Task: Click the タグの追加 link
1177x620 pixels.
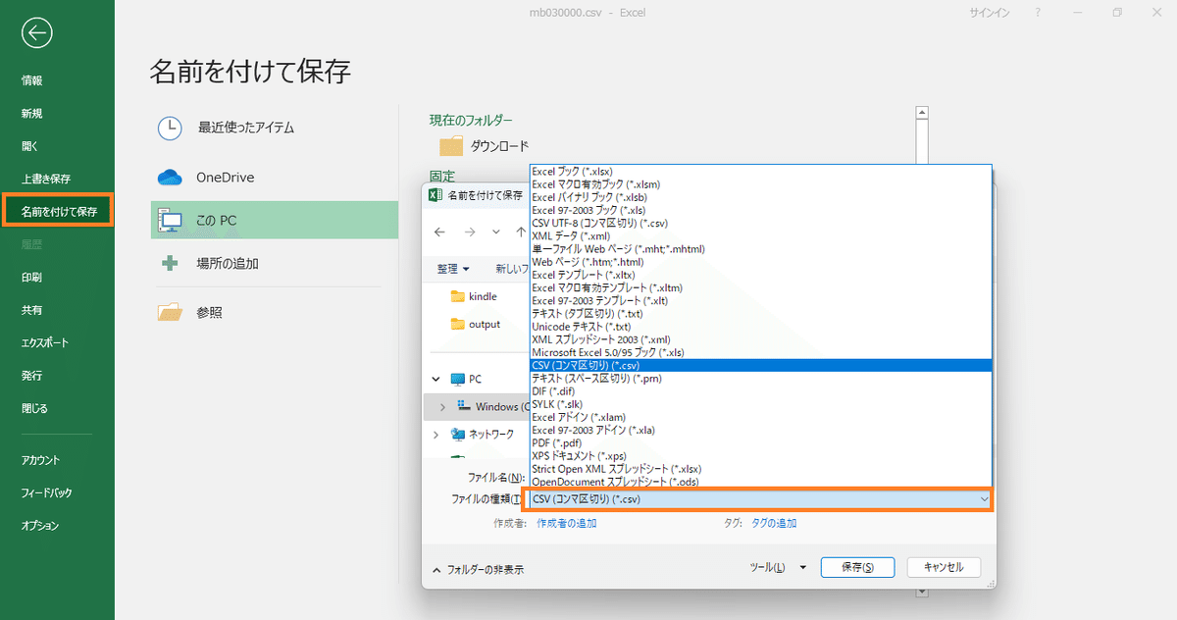Action: [x=774, y=523]
